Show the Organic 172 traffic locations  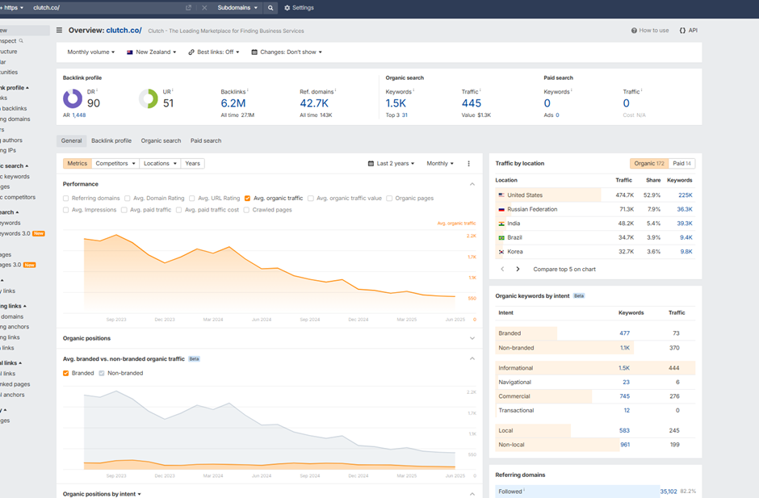[649, 164]
